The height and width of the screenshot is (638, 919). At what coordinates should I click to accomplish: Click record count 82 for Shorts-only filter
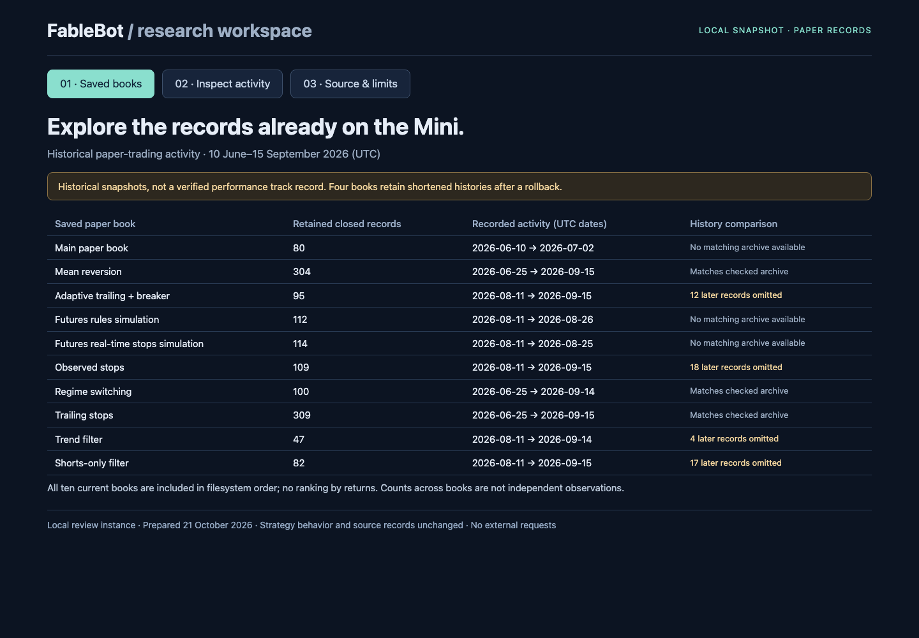pos(299,463)
